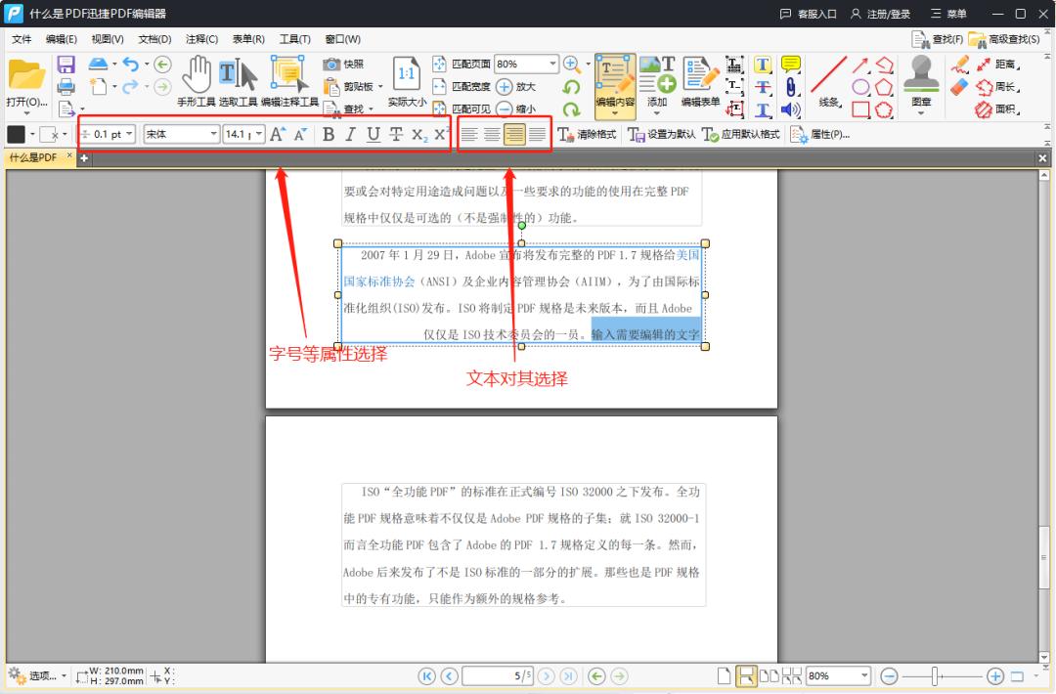Switch to the 什么是PDF document tab

click(33, 157)
